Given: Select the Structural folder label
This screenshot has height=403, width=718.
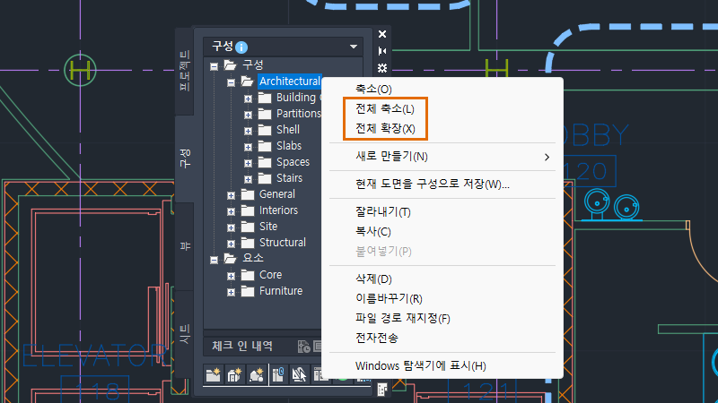Looking at the screenshot, I should click(282, 242).
